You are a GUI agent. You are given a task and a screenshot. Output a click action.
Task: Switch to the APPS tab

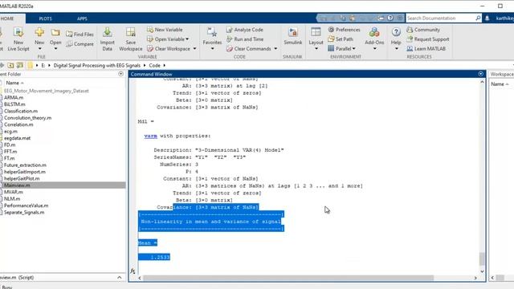pos(82,18)
